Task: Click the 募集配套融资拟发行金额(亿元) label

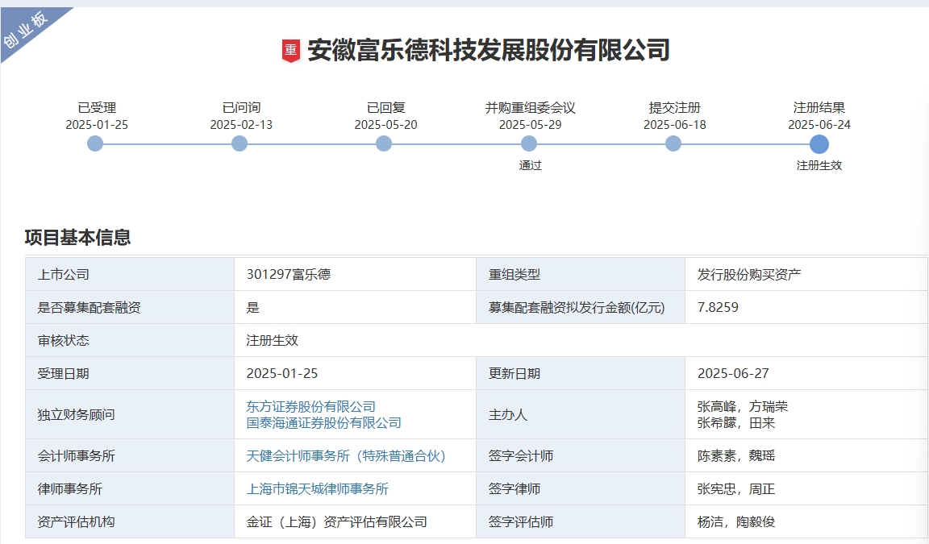Action: (x=577, y=307)
